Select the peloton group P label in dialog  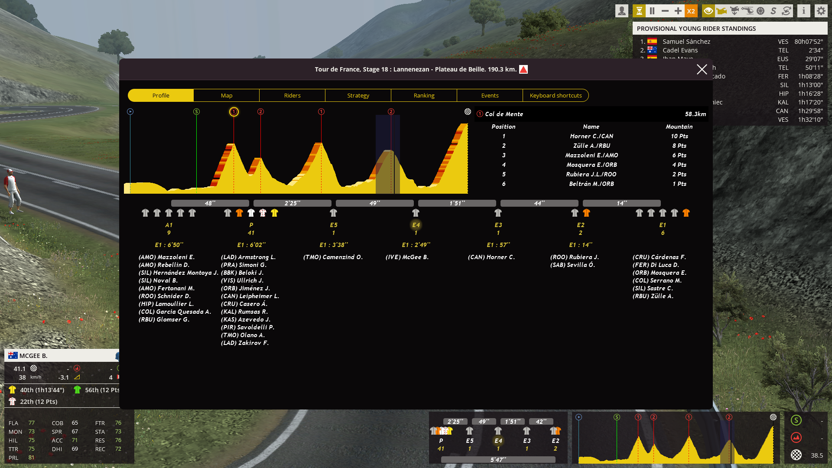click(251, 225)
